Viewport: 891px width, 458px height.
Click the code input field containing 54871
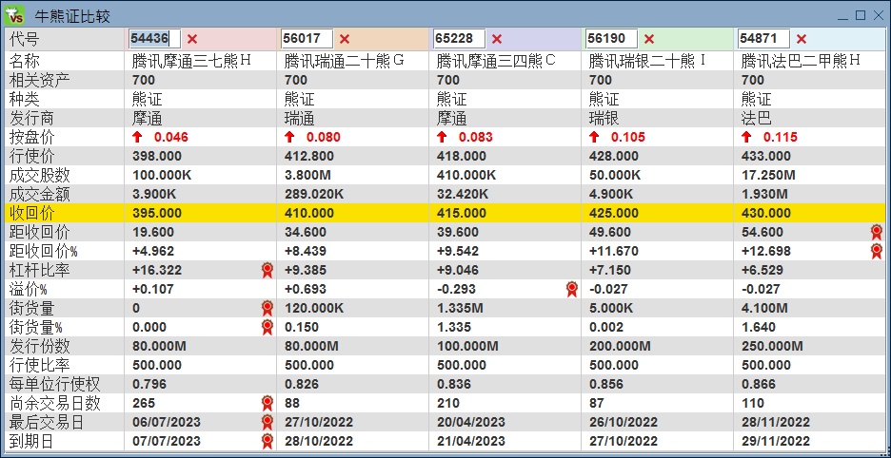pyautogui.click(x=763, y=39)
